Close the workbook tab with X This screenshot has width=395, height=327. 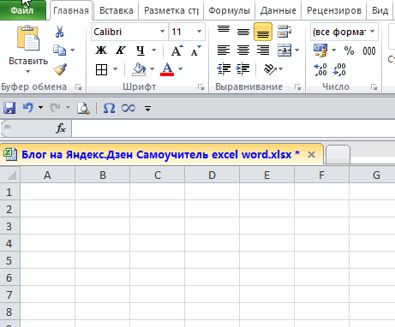pyautogui.click(x=311, y=154)
